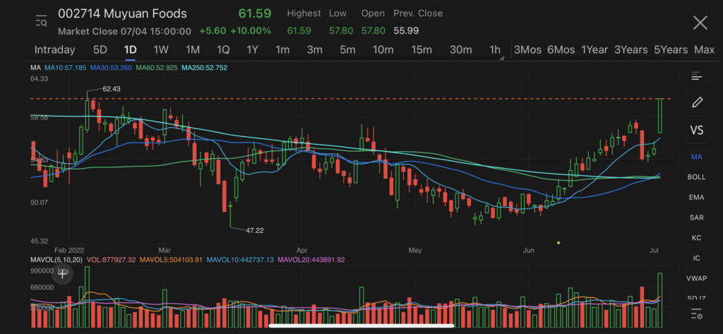Click the Open price 57.80 value
The height and width of the screenshot is (334, 723).
coord(373,31)
